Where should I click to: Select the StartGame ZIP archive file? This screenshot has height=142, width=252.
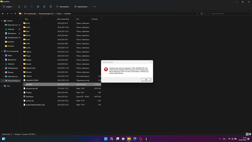coord(29,97)
